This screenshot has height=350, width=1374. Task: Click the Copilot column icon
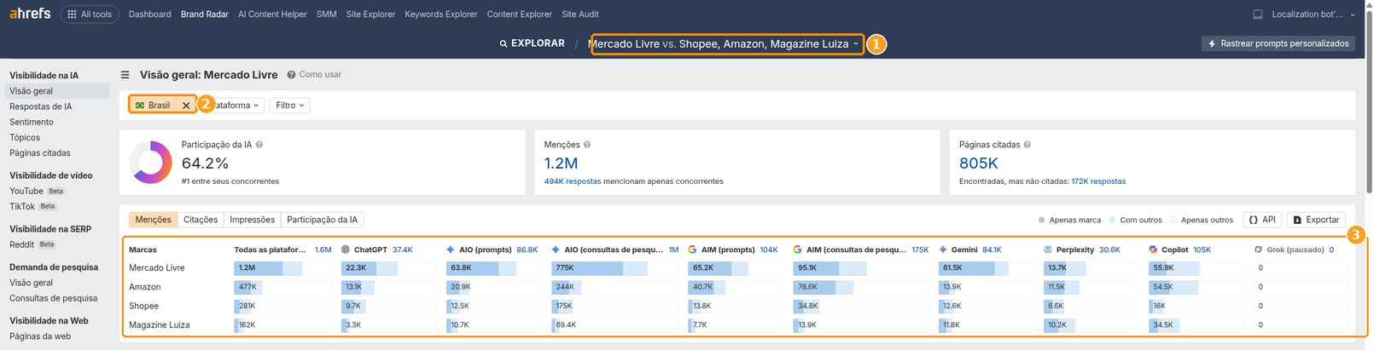pos(1153,250)
